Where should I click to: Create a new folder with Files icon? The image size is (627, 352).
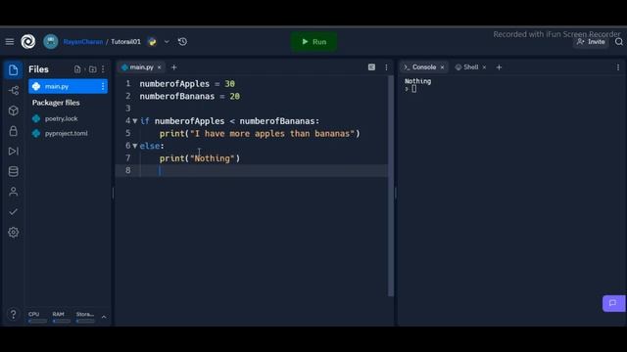click(92, 69)
